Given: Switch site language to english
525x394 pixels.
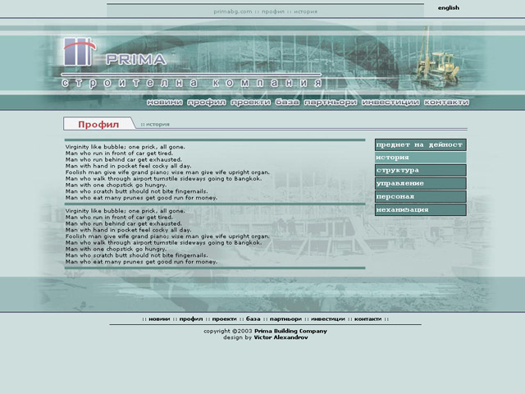Looking at the screenshot, I should point(449,7).
